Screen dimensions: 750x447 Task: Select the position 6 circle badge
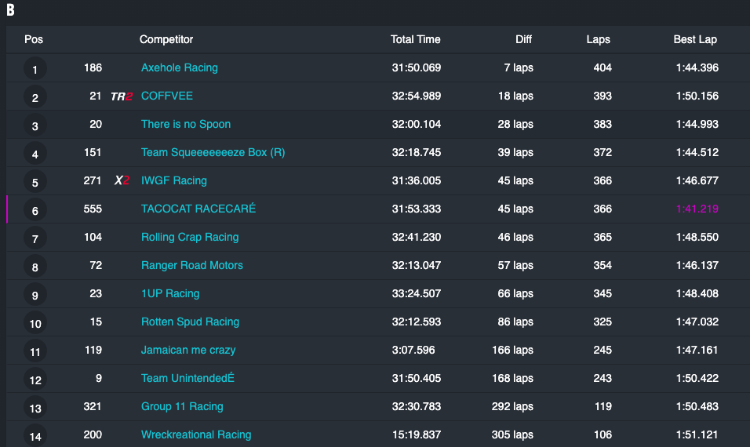pos(35,210)
